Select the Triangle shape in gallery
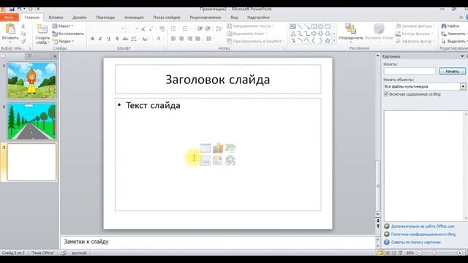 click(293, 34)
